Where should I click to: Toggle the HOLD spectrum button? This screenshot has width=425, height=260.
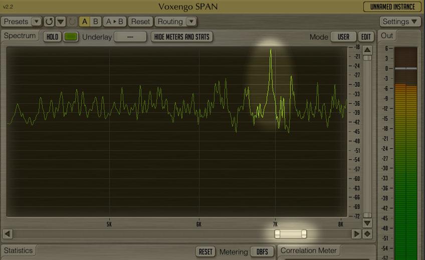pos(52,37)
